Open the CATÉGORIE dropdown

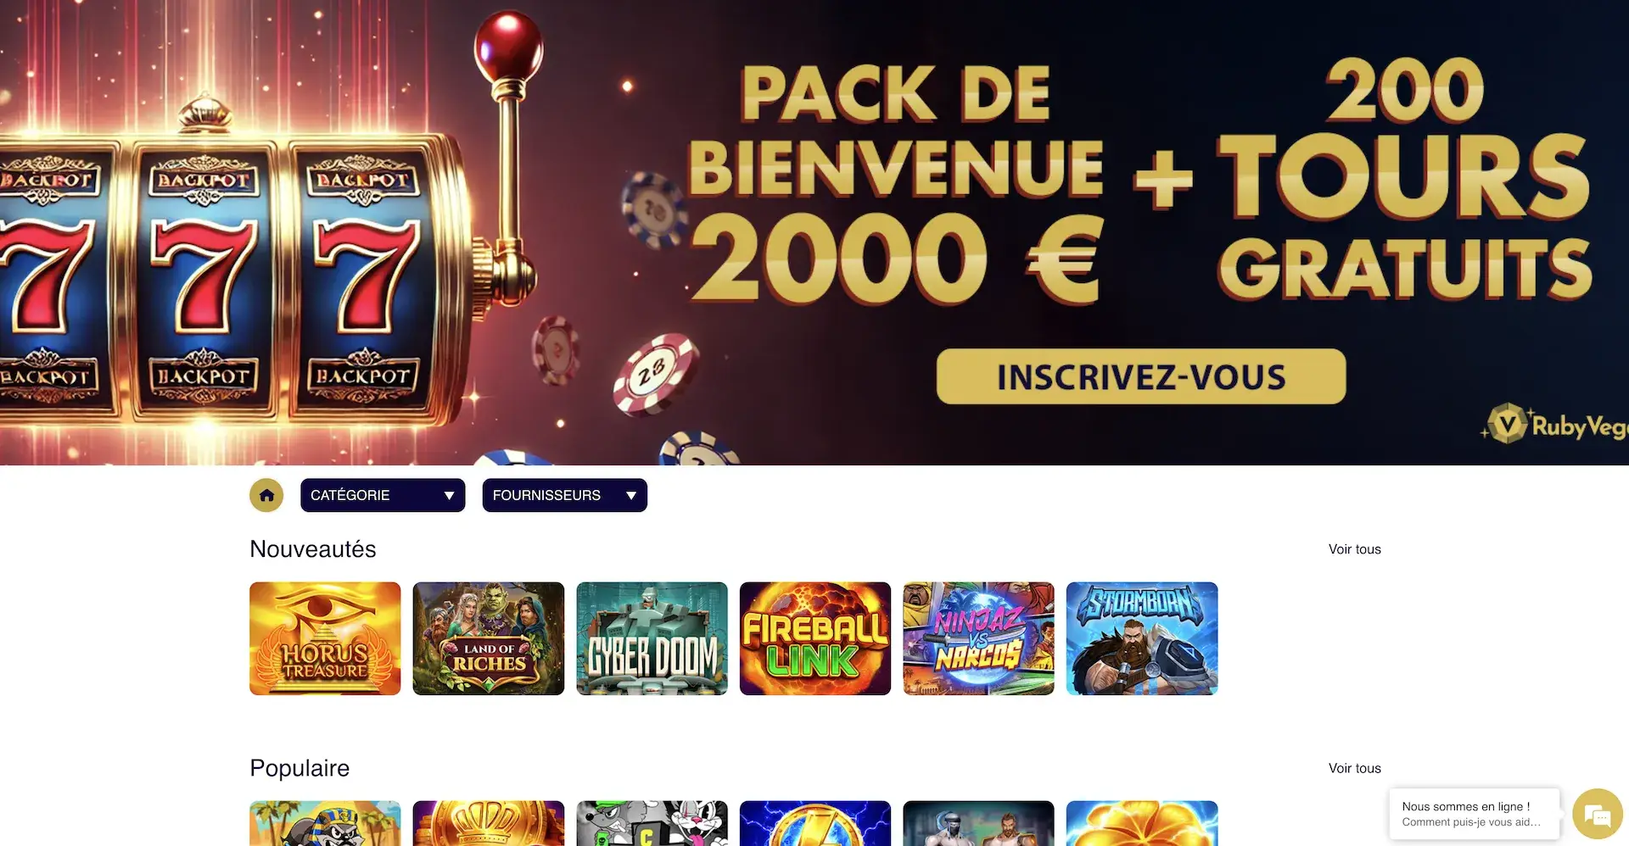[383, 495]
